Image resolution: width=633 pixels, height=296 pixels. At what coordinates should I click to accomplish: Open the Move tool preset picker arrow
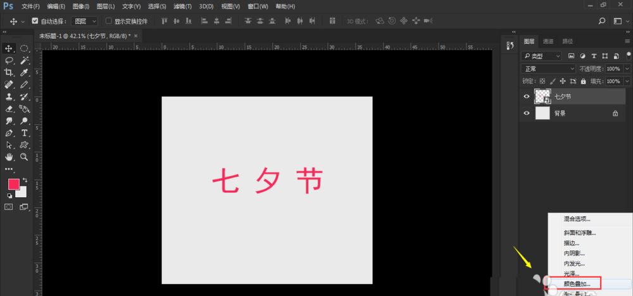[23, 22]
